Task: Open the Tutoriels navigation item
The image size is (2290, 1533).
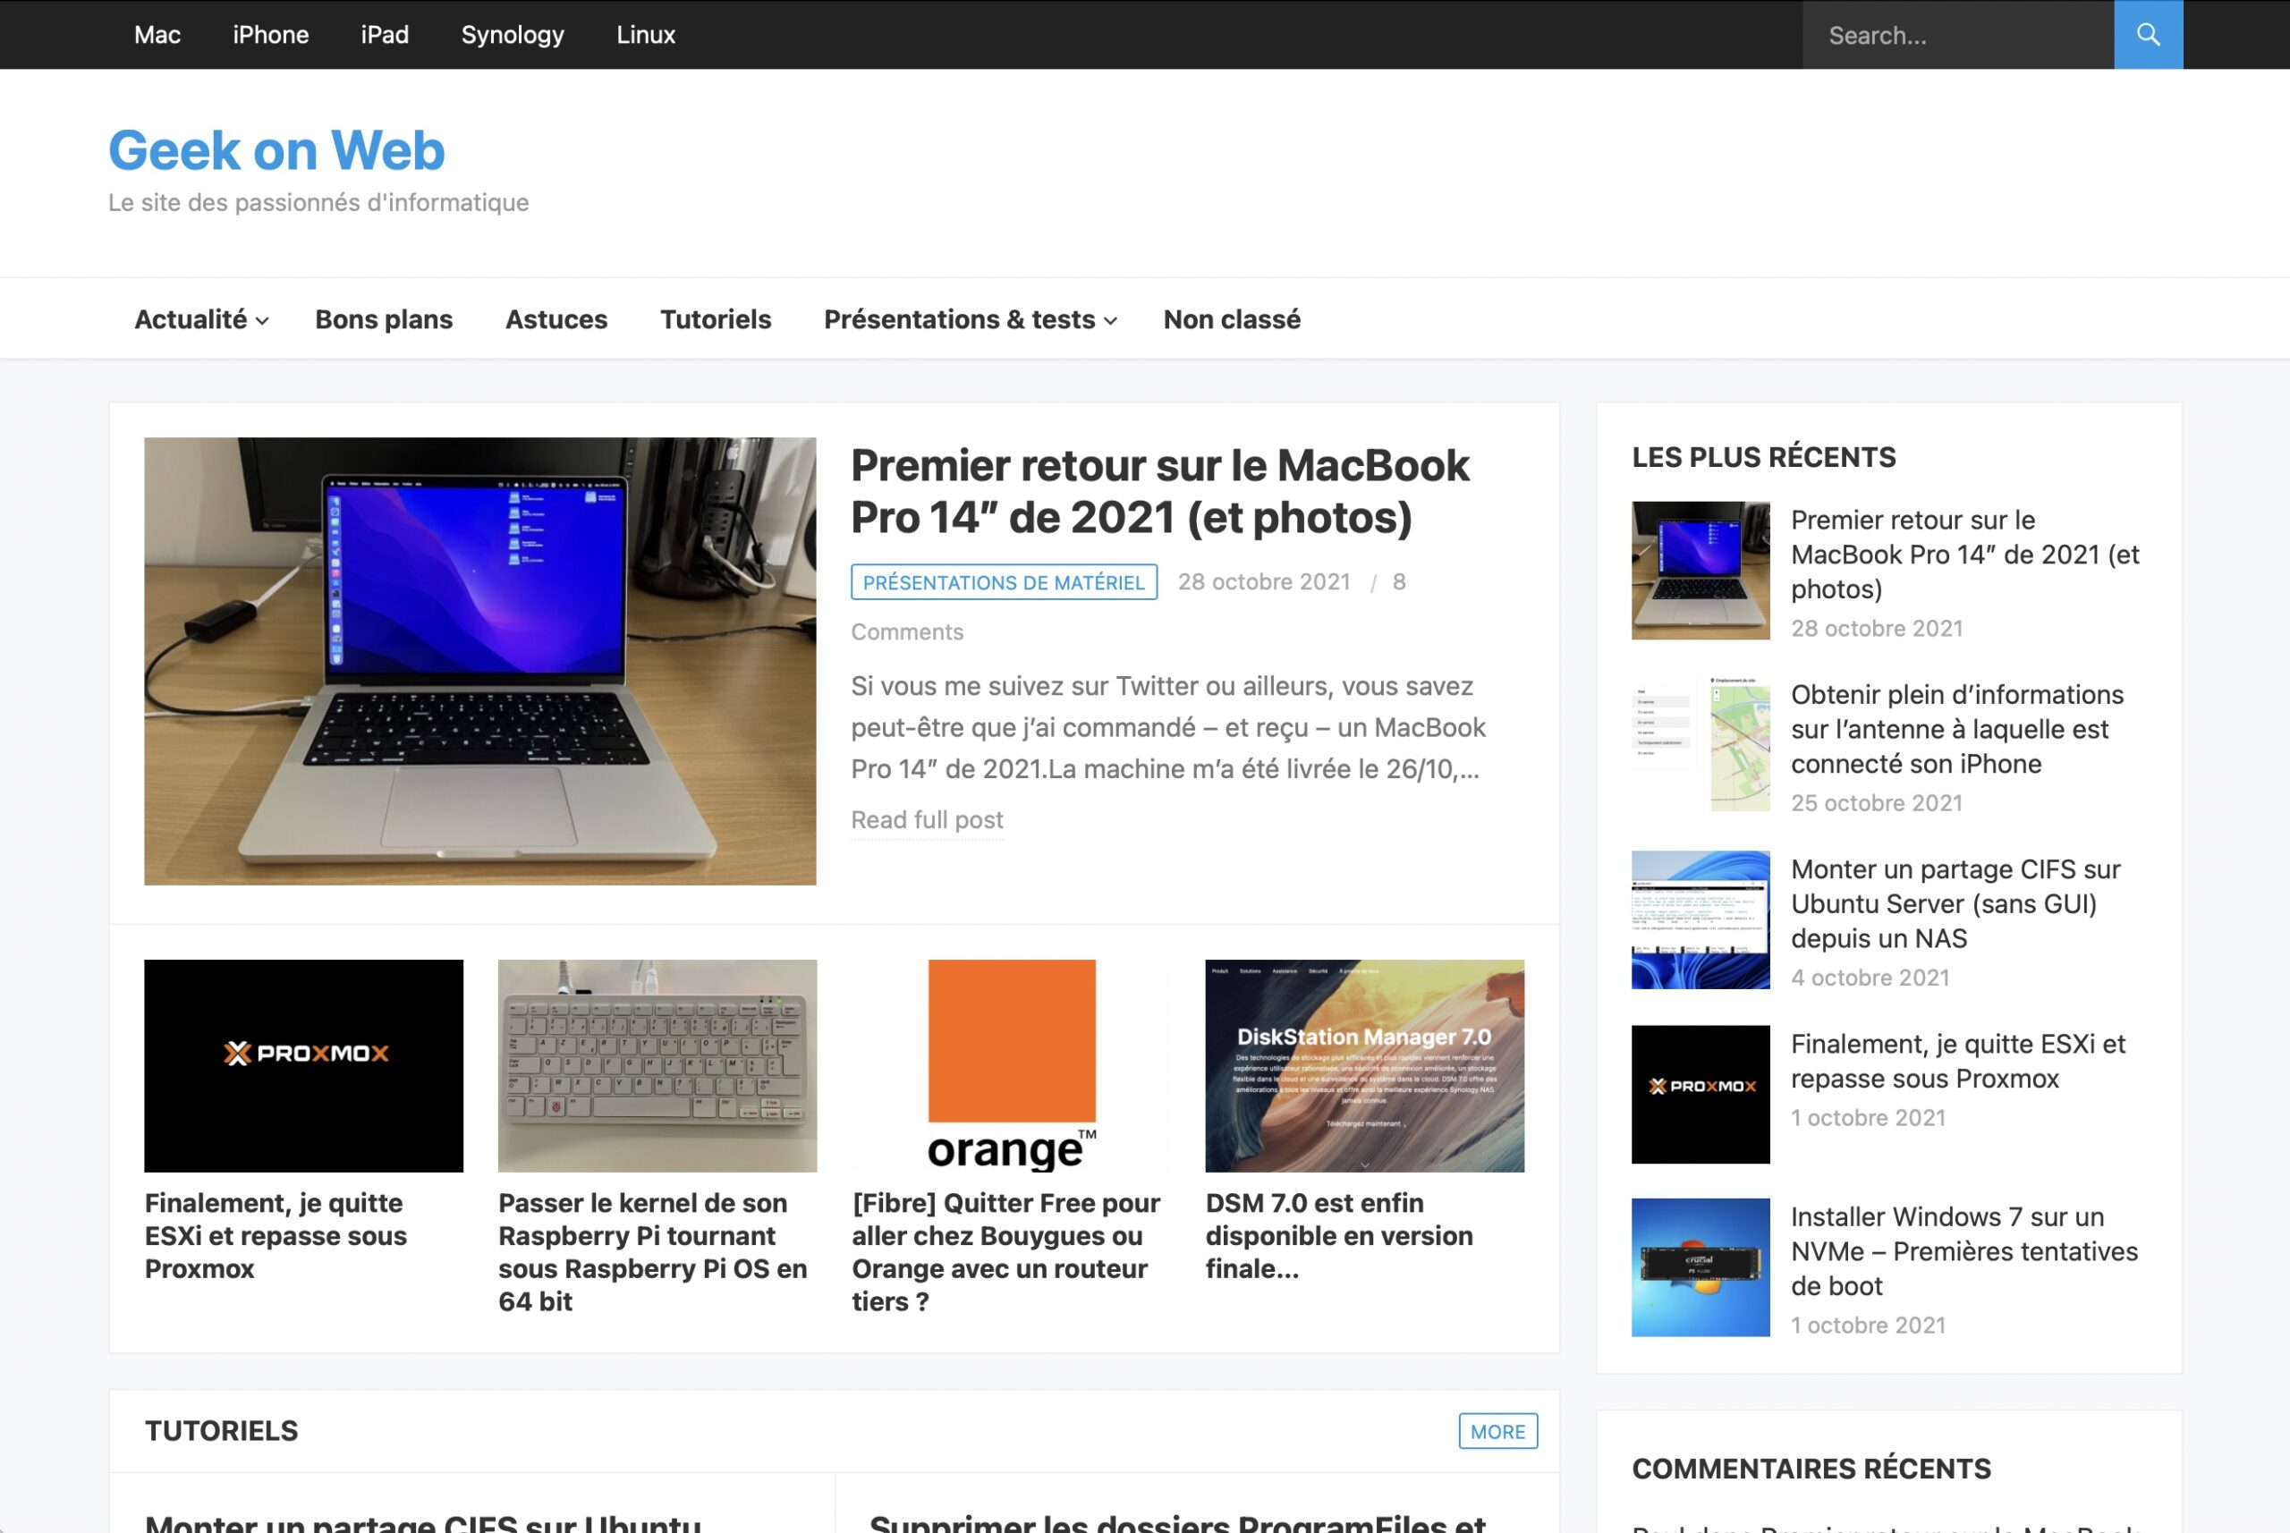Action: click(716, 319)
